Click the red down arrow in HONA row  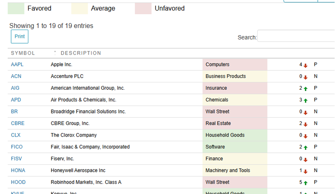point(305,172)
